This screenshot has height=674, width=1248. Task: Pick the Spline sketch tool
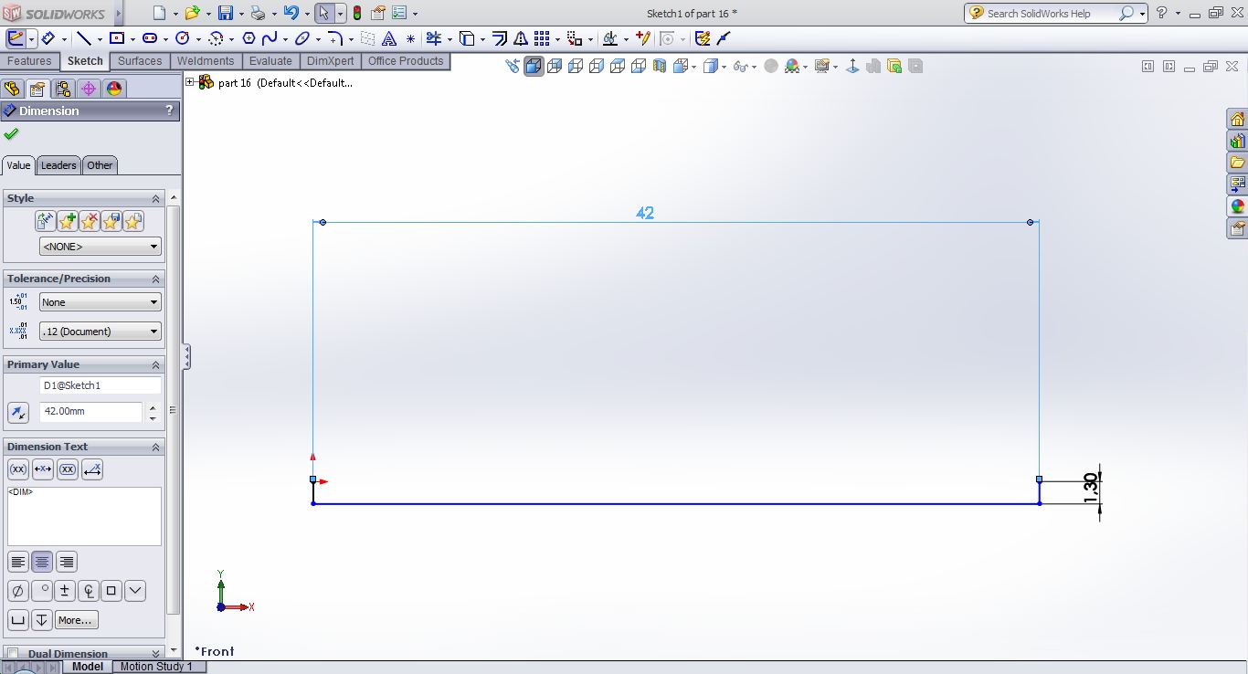(x=270, y=38)
